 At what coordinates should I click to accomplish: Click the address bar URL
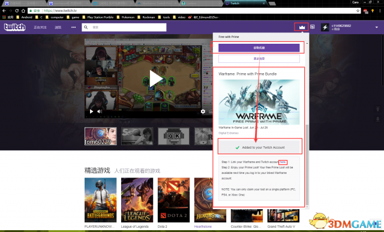[x=60, y=11]
